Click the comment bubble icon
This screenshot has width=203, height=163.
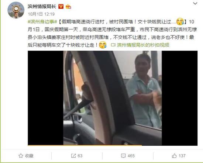click(x=123, y=156)
